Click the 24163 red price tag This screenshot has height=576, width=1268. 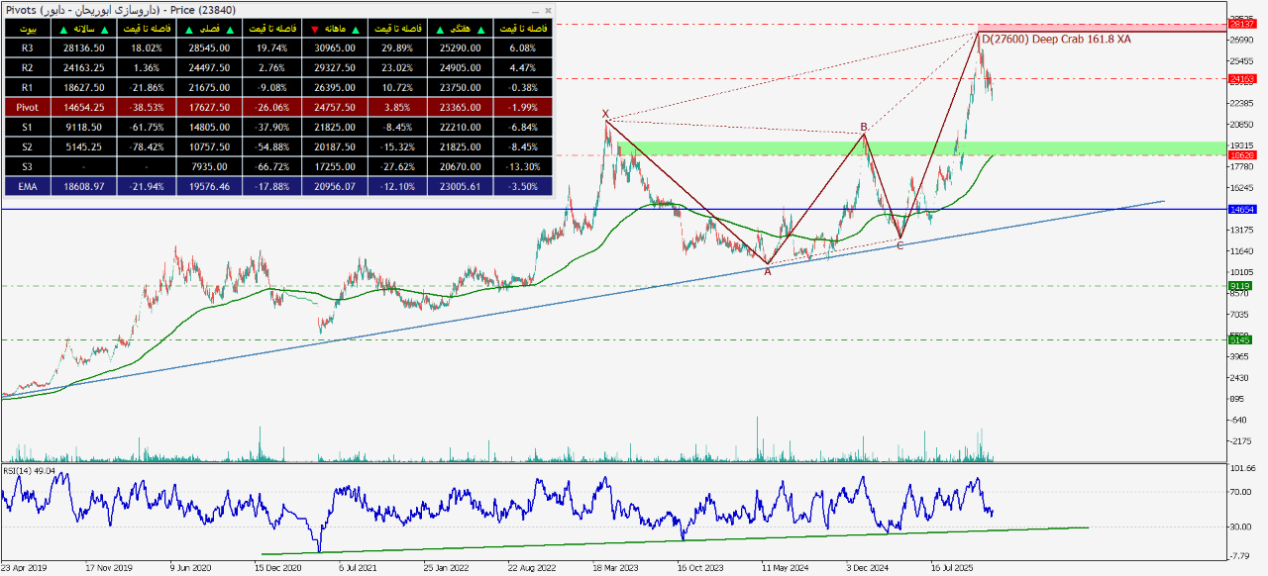point(1239,78)
